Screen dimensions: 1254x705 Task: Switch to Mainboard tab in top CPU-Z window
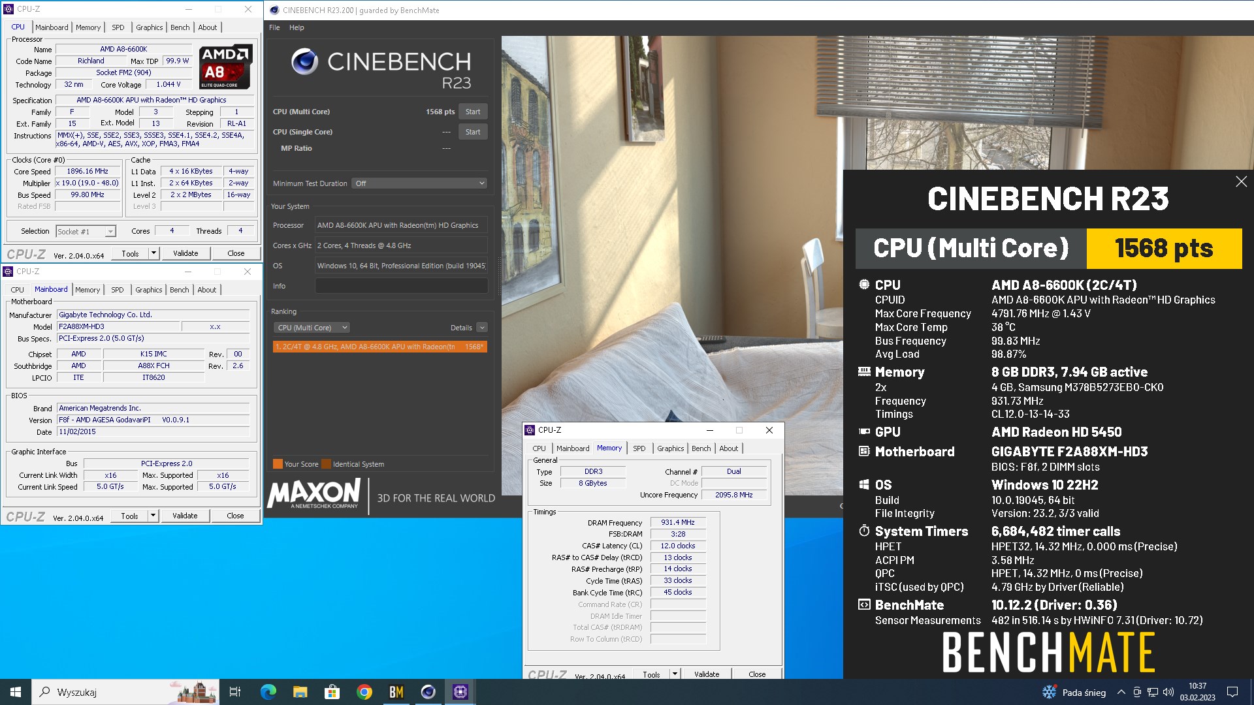click(52, 27)
